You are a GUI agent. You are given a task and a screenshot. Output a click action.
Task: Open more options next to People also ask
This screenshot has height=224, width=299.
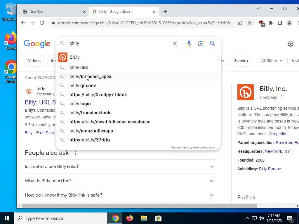click(x=75, y=153)
